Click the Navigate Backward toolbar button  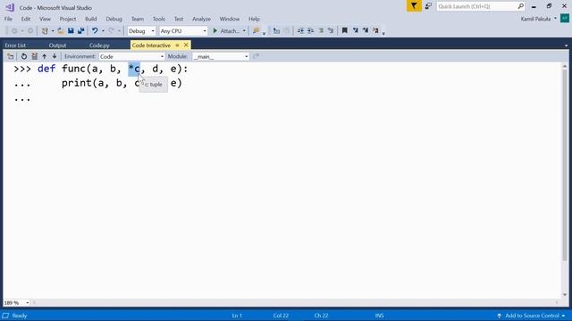tap(14, 31)
